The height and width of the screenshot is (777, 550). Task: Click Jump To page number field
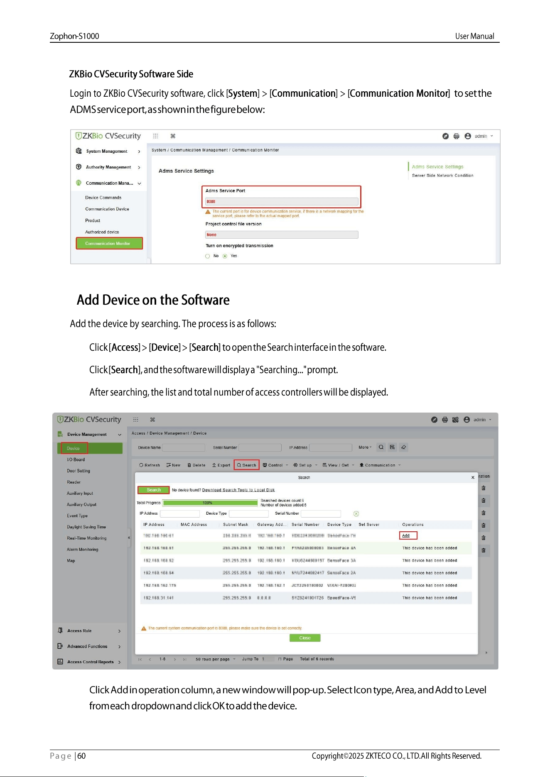(266, 659)
